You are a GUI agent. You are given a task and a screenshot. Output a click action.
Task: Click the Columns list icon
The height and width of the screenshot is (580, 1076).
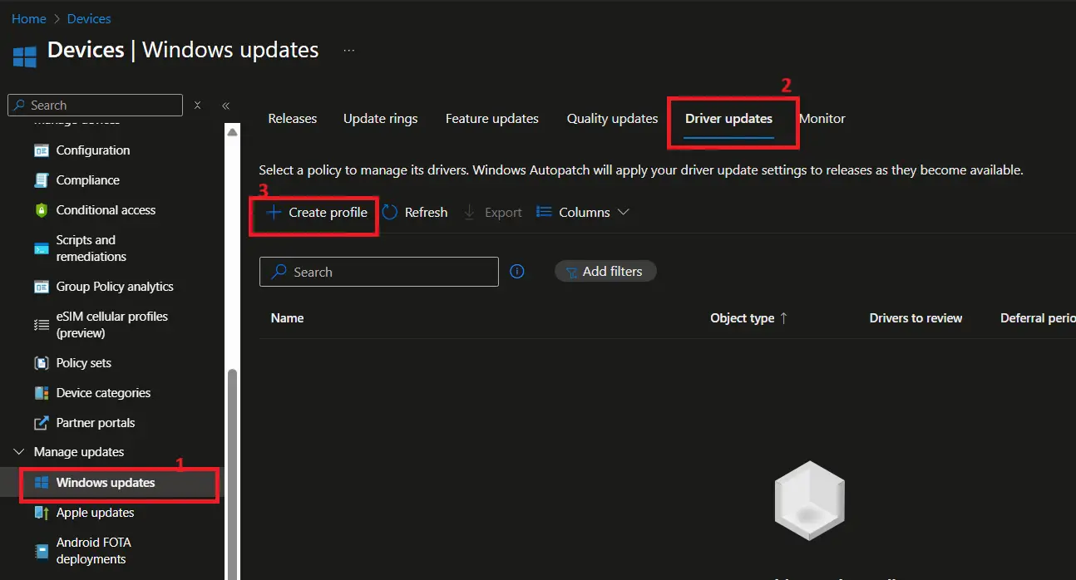544,213
